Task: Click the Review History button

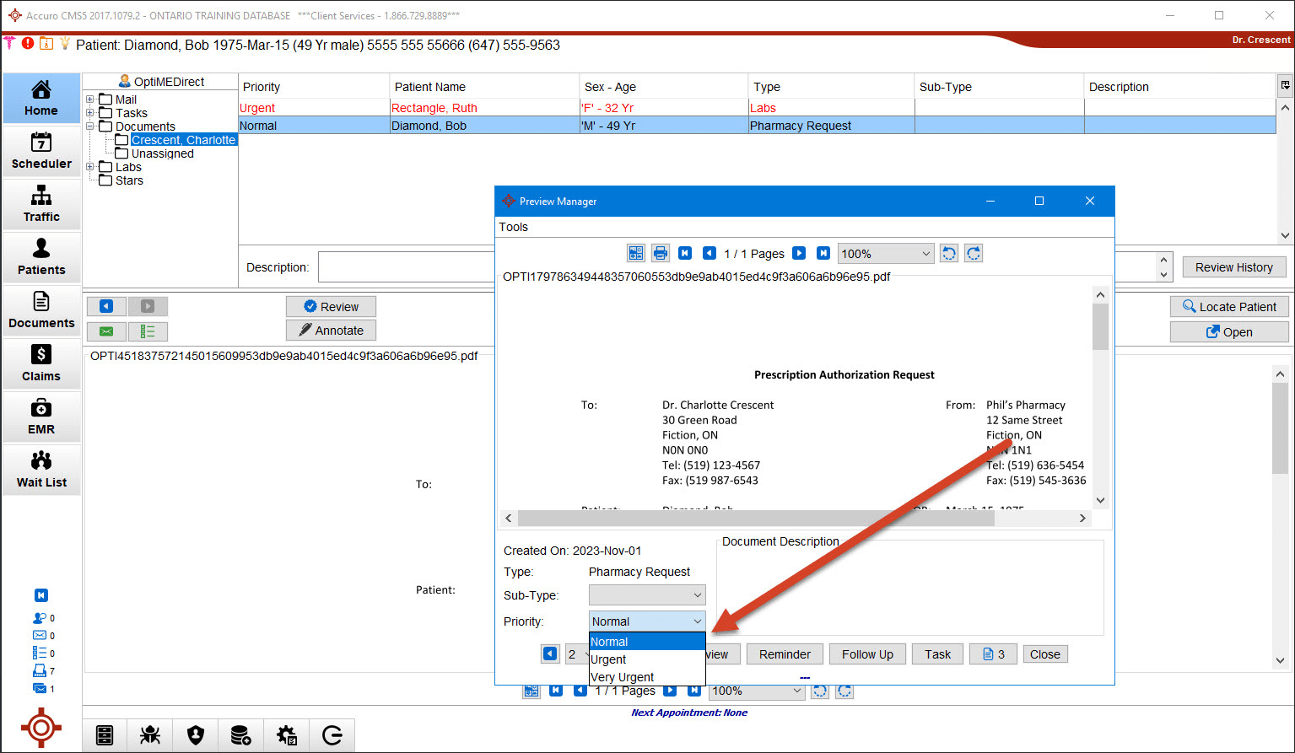Action: [x=1233, y=267]
